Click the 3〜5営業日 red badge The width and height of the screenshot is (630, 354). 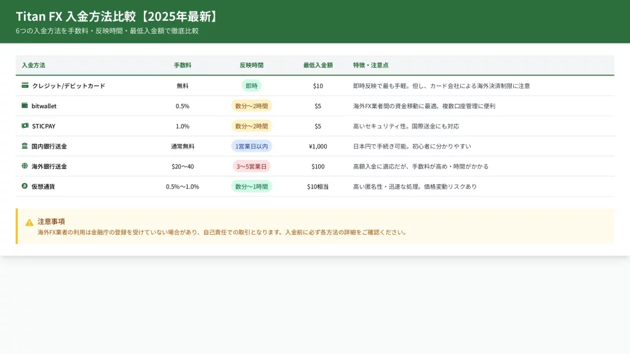pyautogui.click(x=251, y=167)
